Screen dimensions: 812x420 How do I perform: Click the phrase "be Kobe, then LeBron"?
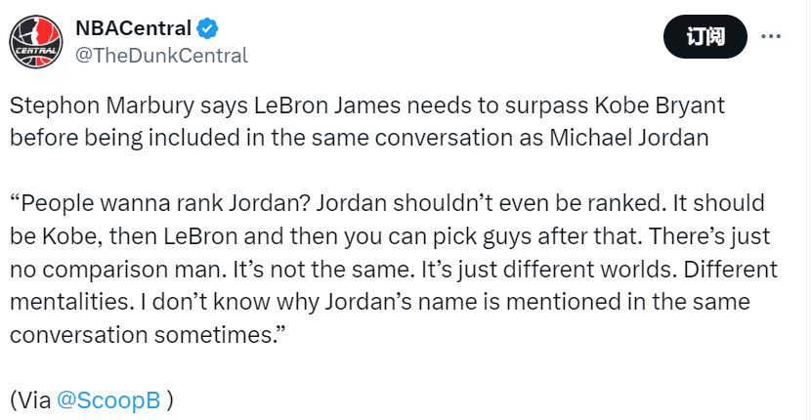pos(123,236)
